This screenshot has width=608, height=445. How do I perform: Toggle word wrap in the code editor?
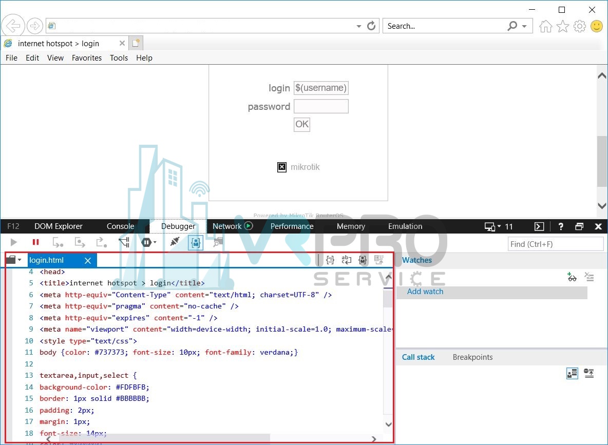(x=347, y=260)
